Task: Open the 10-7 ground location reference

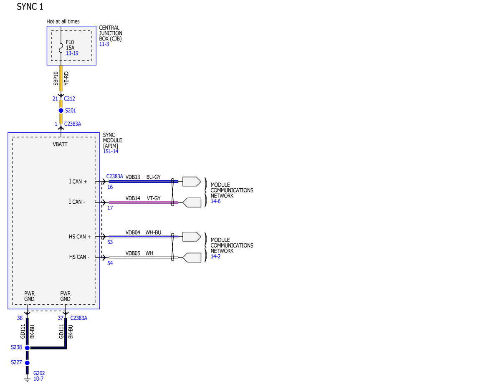Action: pos(38,379)
